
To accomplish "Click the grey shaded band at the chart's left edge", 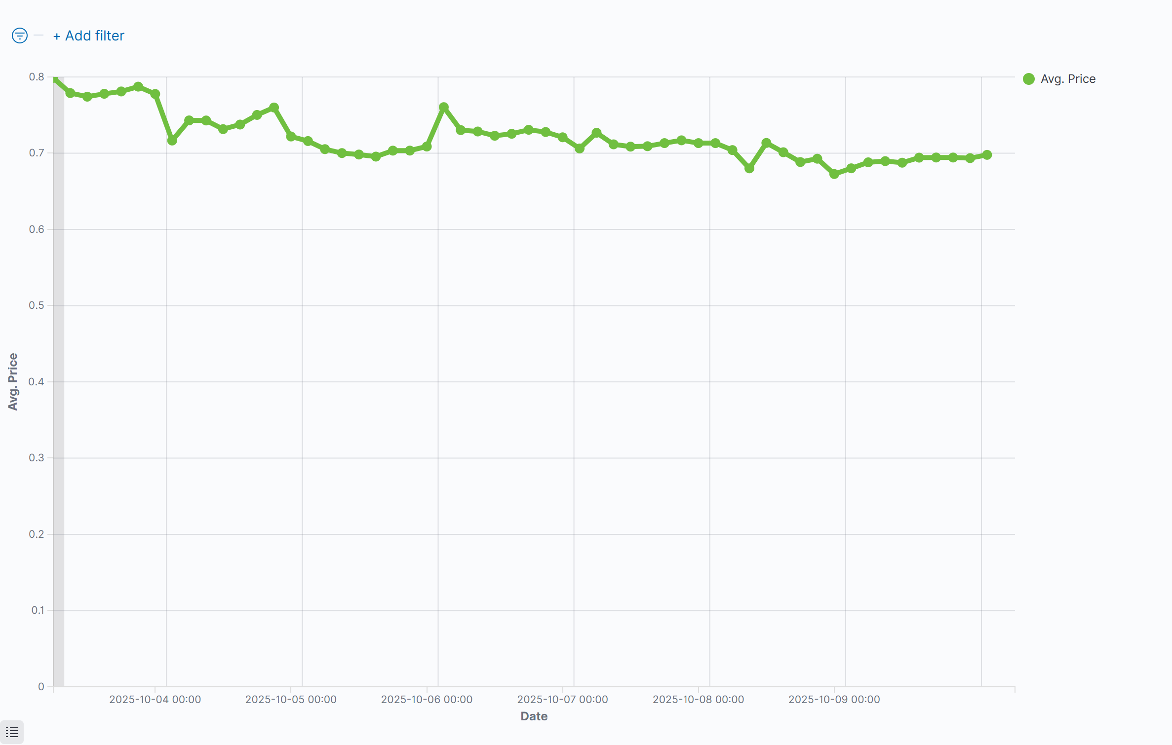I will [x=59, y=395].
